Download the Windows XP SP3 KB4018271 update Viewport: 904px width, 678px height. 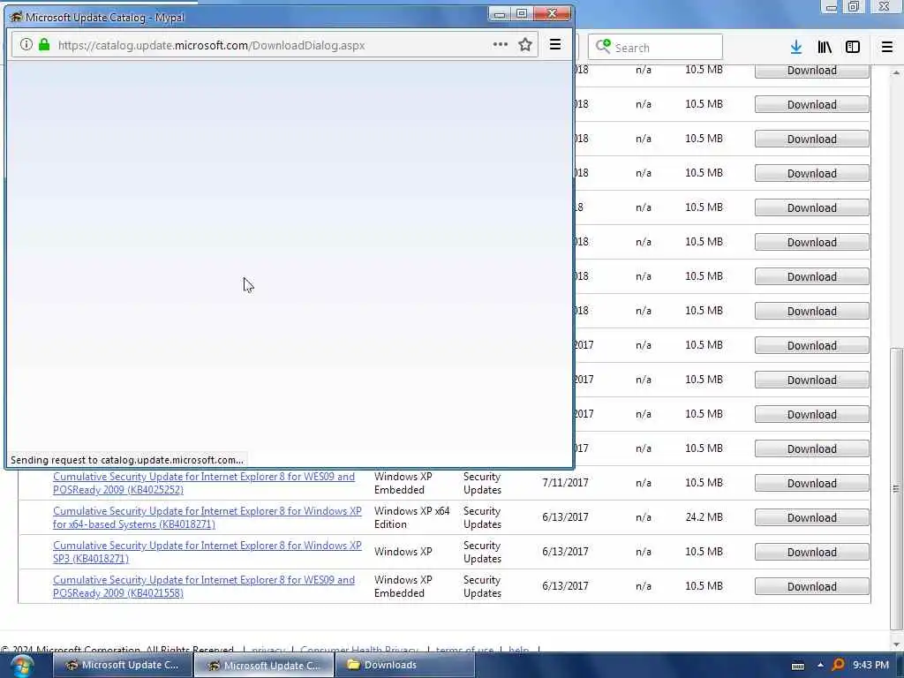[812, 553]
